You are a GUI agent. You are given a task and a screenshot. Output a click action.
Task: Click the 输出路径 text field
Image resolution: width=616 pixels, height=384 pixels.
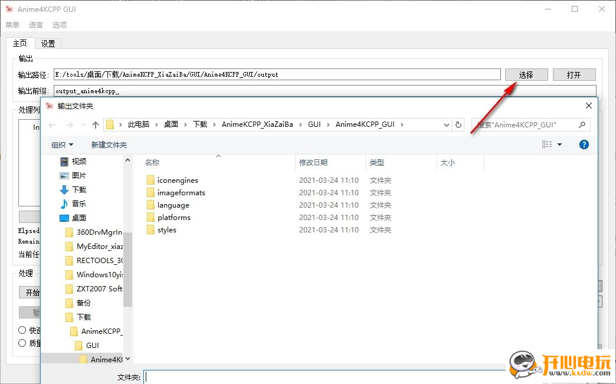pyautogui.click(x=277, y=74)
